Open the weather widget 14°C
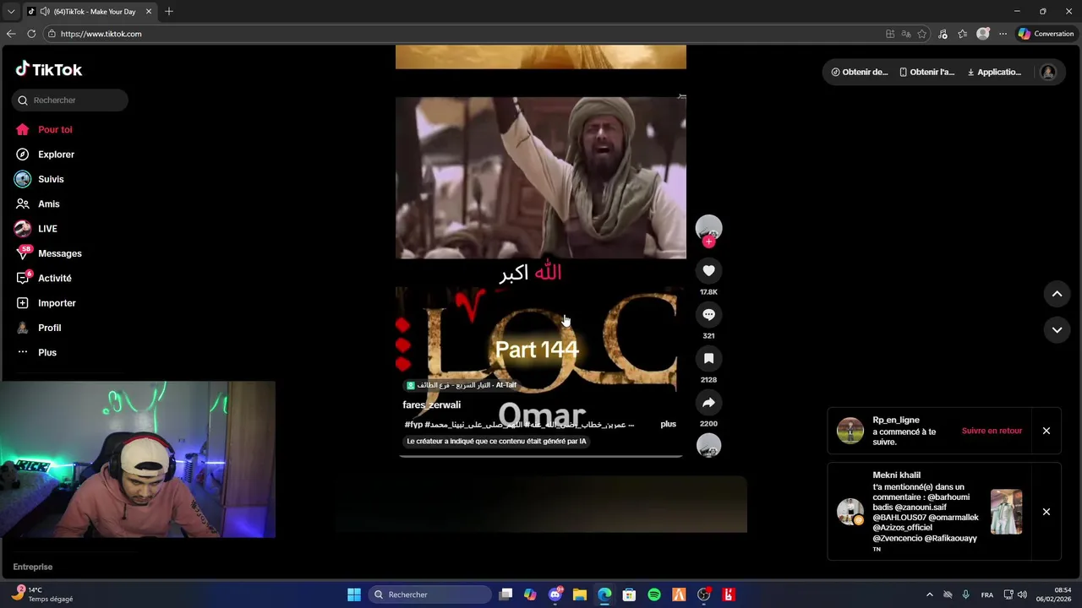Viewport: 1082px width, 608px height. click(44, 594)
